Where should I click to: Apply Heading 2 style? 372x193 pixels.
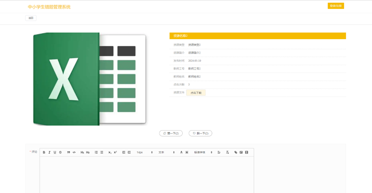tap(88, 152)
